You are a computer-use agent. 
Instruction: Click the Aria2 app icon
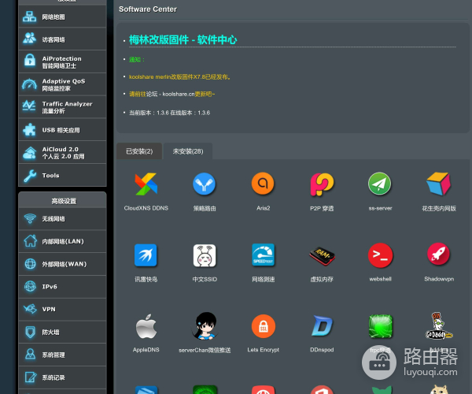pos(263,184)
